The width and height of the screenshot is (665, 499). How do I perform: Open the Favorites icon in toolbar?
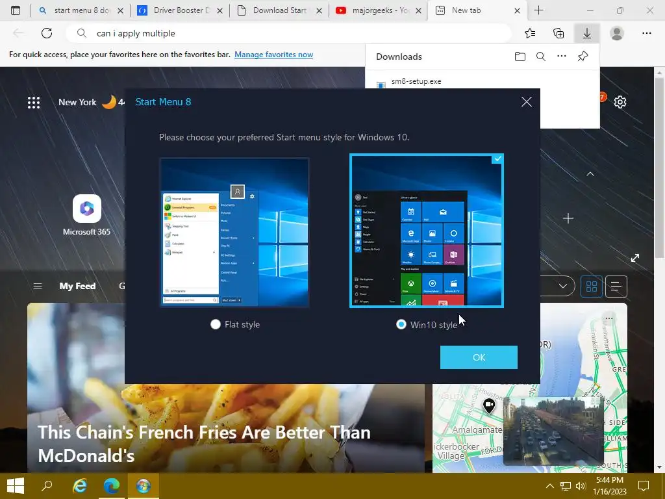click(x=530, y=33)
